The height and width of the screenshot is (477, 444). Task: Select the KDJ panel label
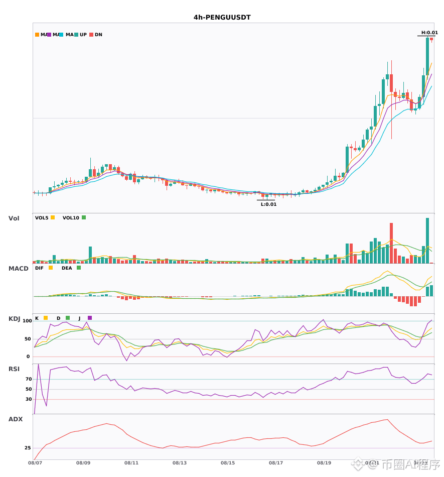pyautogui.click(x=14, y=319)
